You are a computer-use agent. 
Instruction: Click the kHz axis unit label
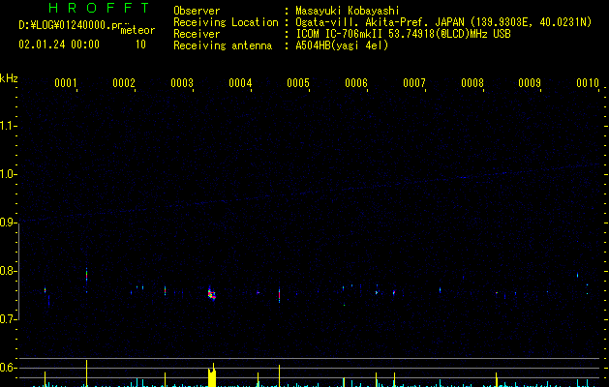(9, 78)
